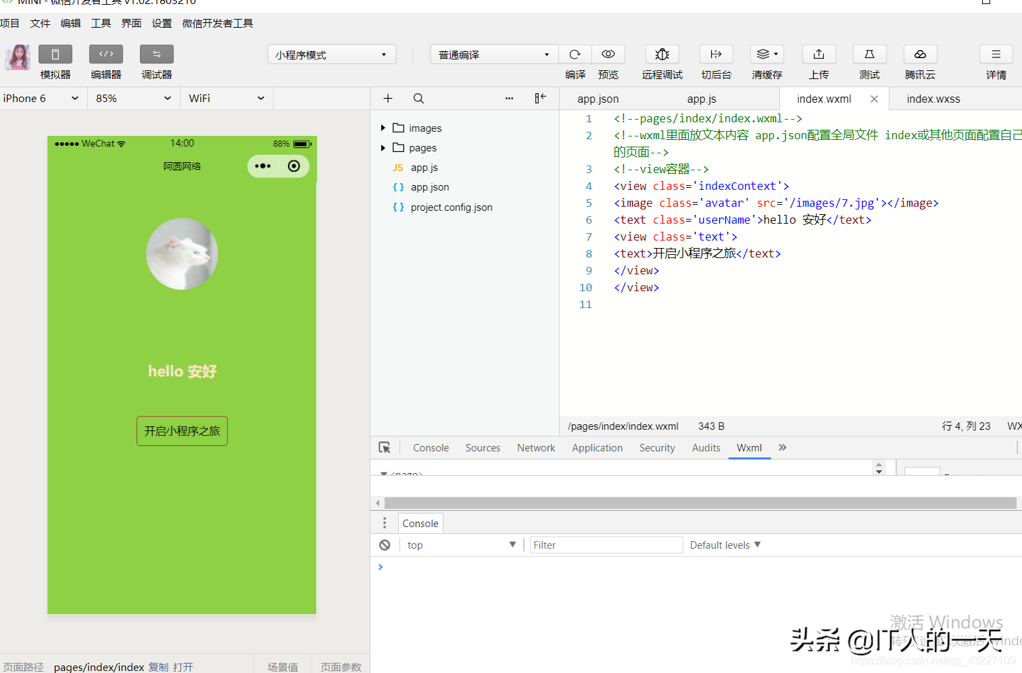
Task: Click the 开启小程序之旅 button in simulator
Action: pyautogui.click(x=182, y=431)
